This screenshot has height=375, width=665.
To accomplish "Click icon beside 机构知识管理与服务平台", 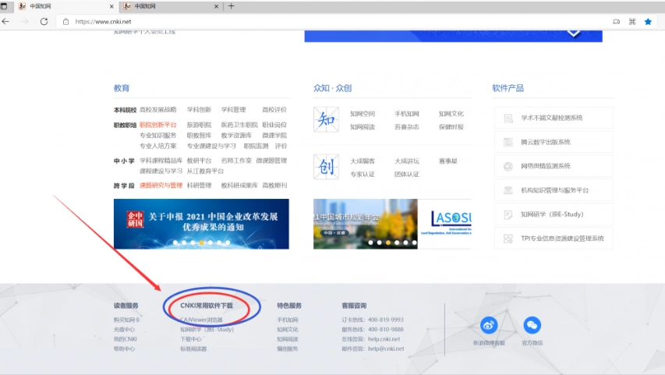I will point(508,190).
